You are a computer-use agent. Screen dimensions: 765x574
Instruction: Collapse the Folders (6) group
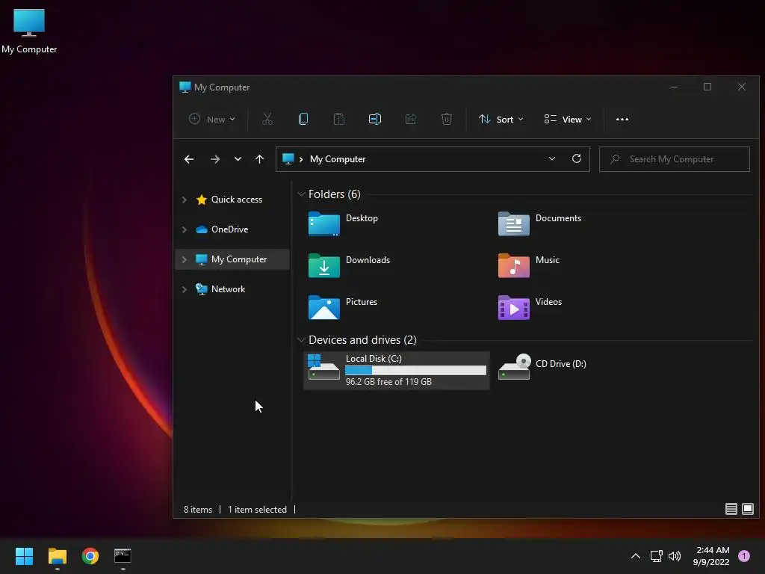[301, 194]
